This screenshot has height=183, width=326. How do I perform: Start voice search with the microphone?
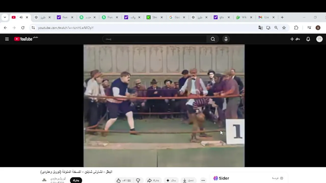pyautogui.click(x=226, y=39)
